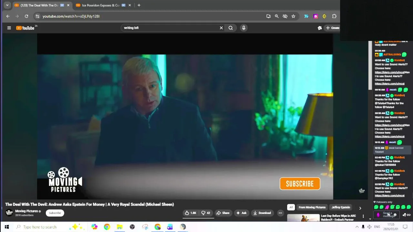View site information beside the URL

pyautogui.click(x=37, y=16)
